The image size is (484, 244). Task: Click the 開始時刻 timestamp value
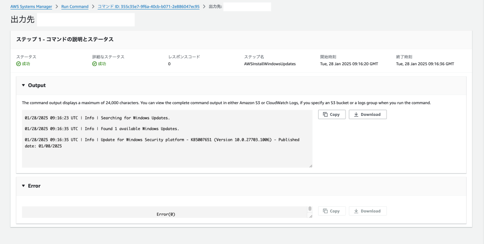(x=349, y=64)
